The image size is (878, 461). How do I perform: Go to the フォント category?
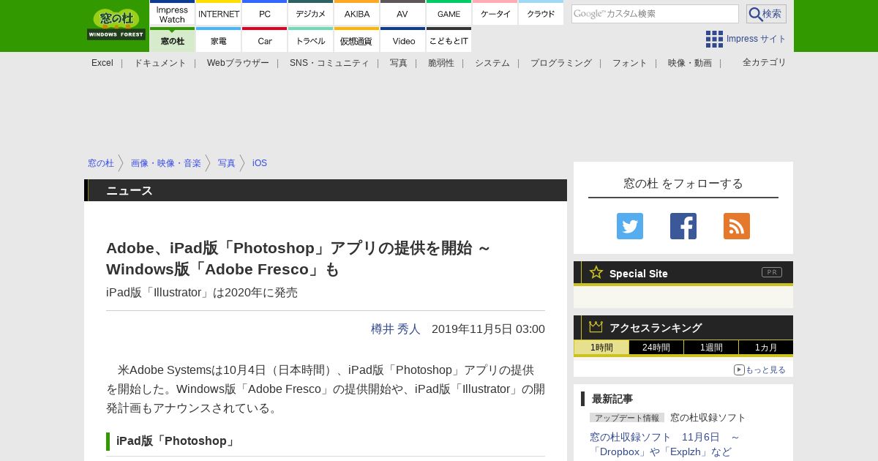(630, 63)
